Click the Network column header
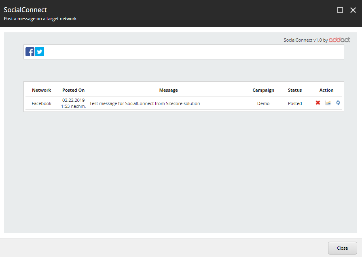Viewport: 362px width, 257px height. point(42,90)
